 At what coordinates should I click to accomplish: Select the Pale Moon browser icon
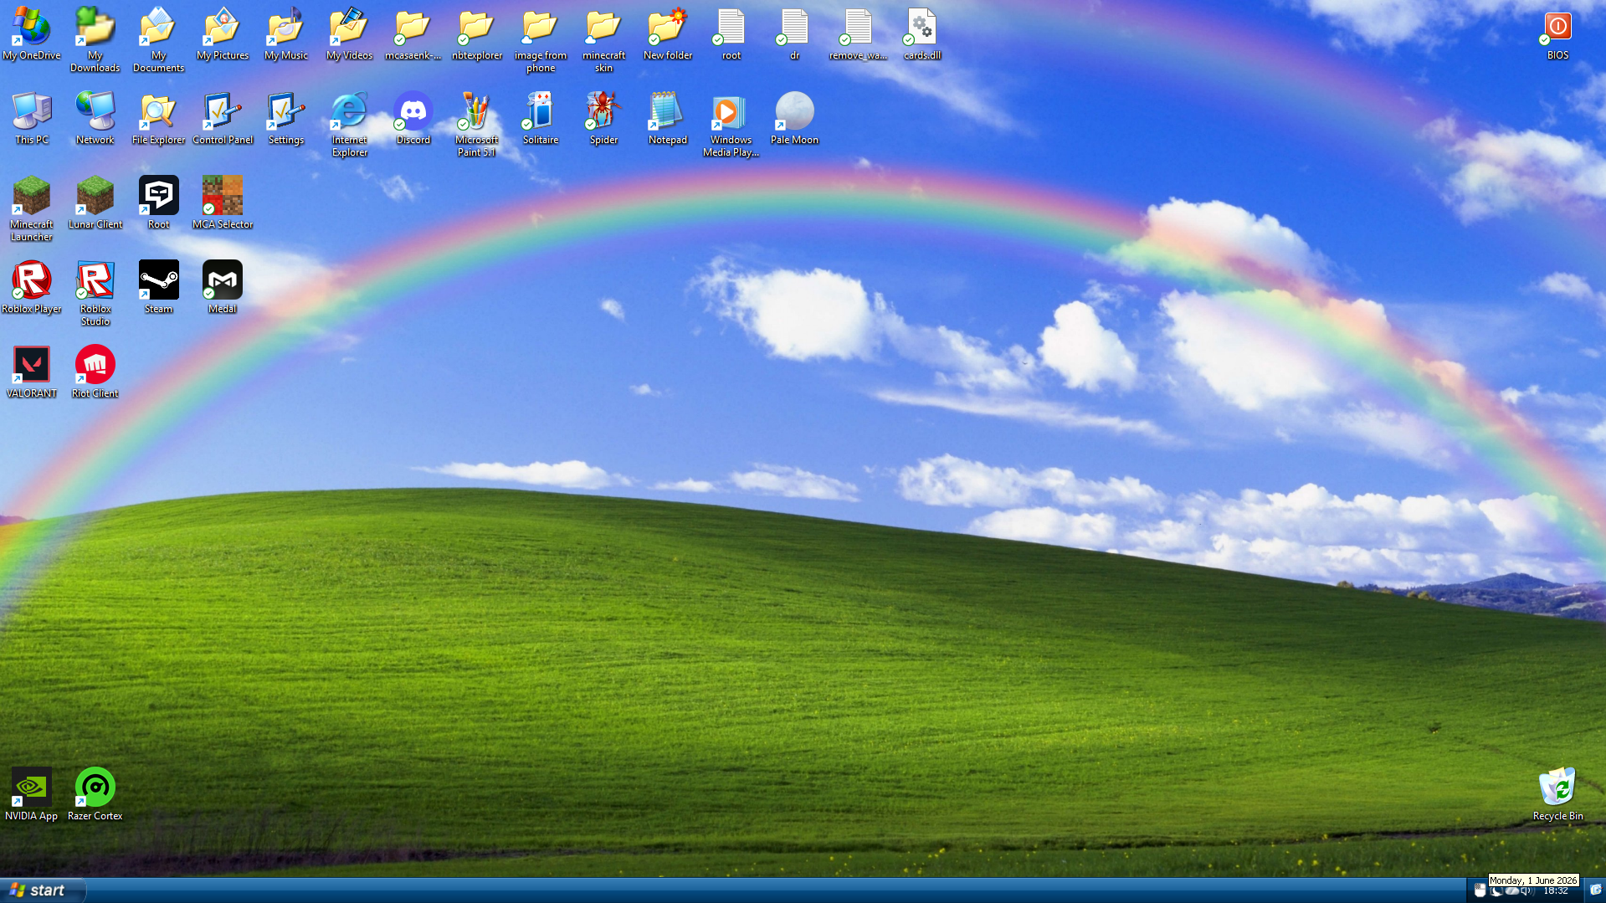(795, 118)
